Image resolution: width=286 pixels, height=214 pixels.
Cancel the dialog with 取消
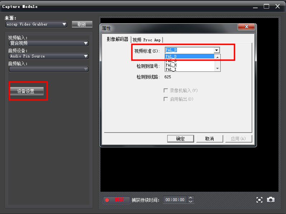(210, 139)
